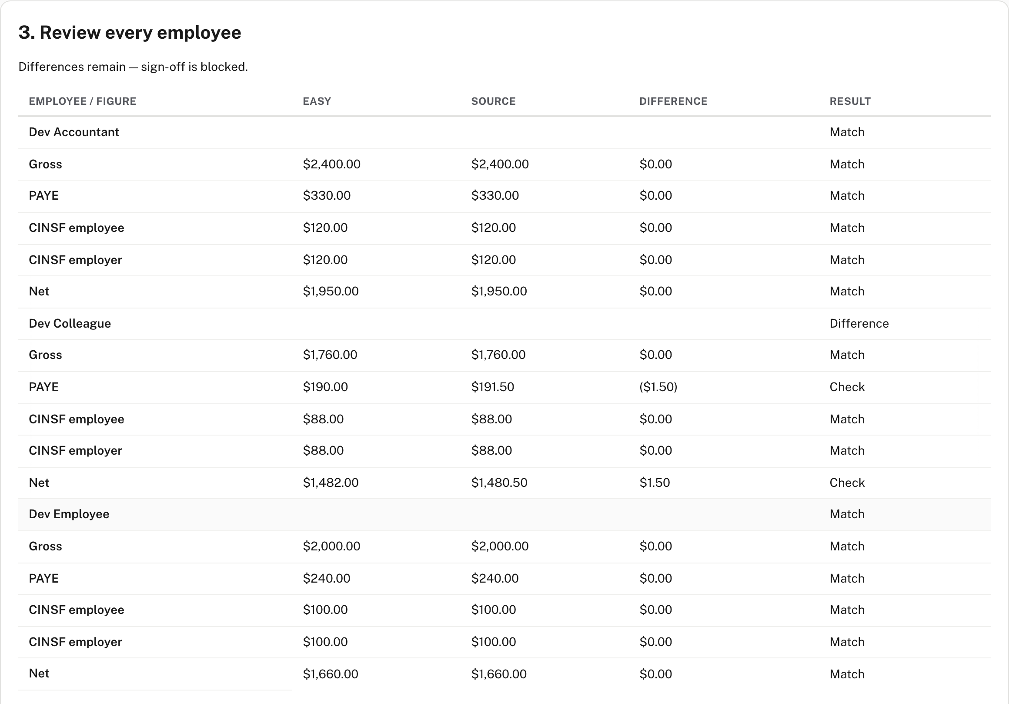This screenshot has height=704, width=1009.
Task: Click the 'Check' result in $190.00 PAYE row
Action: click(x=847, y=387)
